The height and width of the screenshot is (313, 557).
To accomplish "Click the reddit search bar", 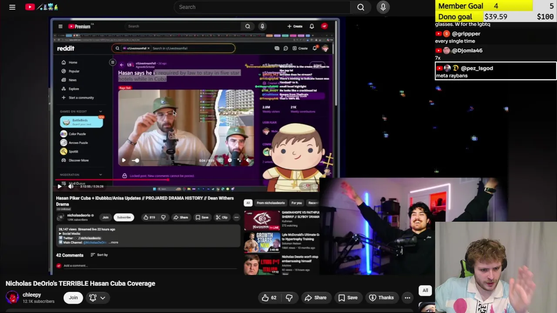I will pos(173,48).
